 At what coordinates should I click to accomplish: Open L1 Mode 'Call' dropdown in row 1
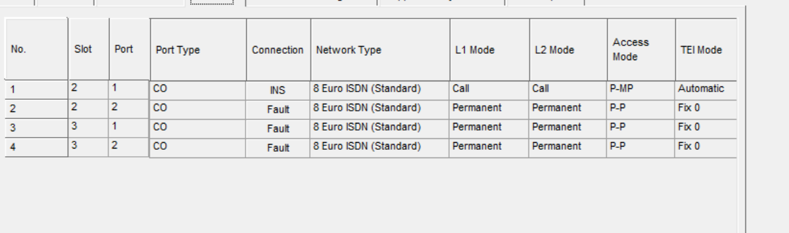pos(490,90)
